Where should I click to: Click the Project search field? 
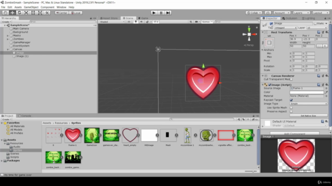202,119
